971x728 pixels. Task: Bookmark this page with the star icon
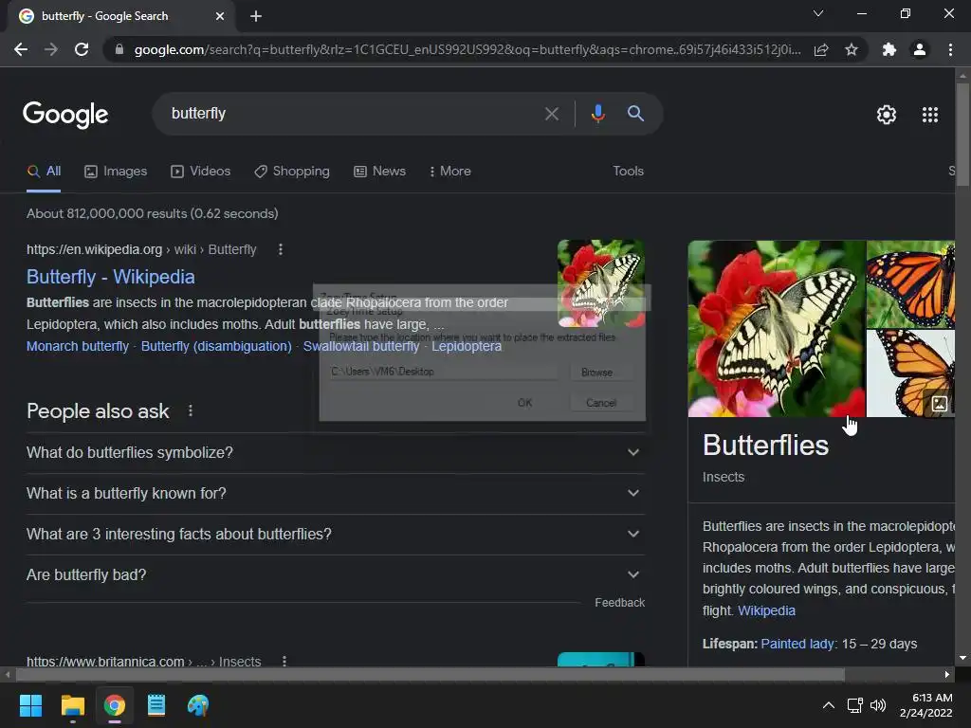point(852,49)
